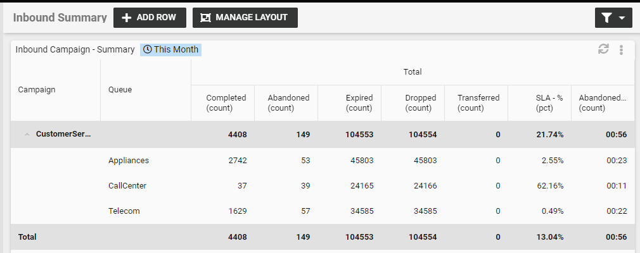Collapse the CustomerSer... campaign row
This screenshot has width=640, height=253.
pos(27,135)
